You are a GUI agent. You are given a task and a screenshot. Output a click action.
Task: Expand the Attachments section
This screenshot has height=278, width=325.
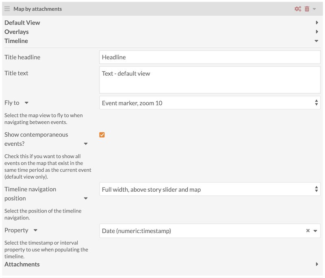pyautogui.click(x=317, y=264)
